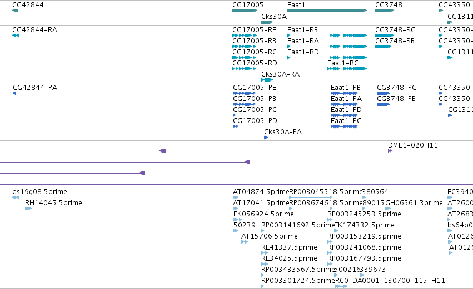Click EST RE34025.5prime

point(264,264)
